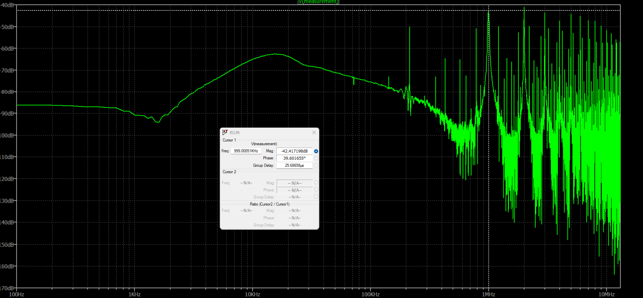Click the 100KHz label on horizontal axis
This screenshot has height=298, width=643.
tap(371, 295)
